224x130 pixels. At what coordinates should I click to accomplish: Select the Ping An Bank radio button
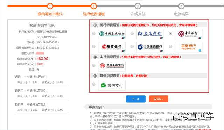click(170, 46)
